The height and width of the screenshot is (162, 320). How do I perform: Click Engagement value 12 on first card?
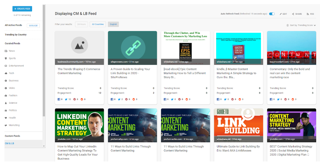coord(100,93)
